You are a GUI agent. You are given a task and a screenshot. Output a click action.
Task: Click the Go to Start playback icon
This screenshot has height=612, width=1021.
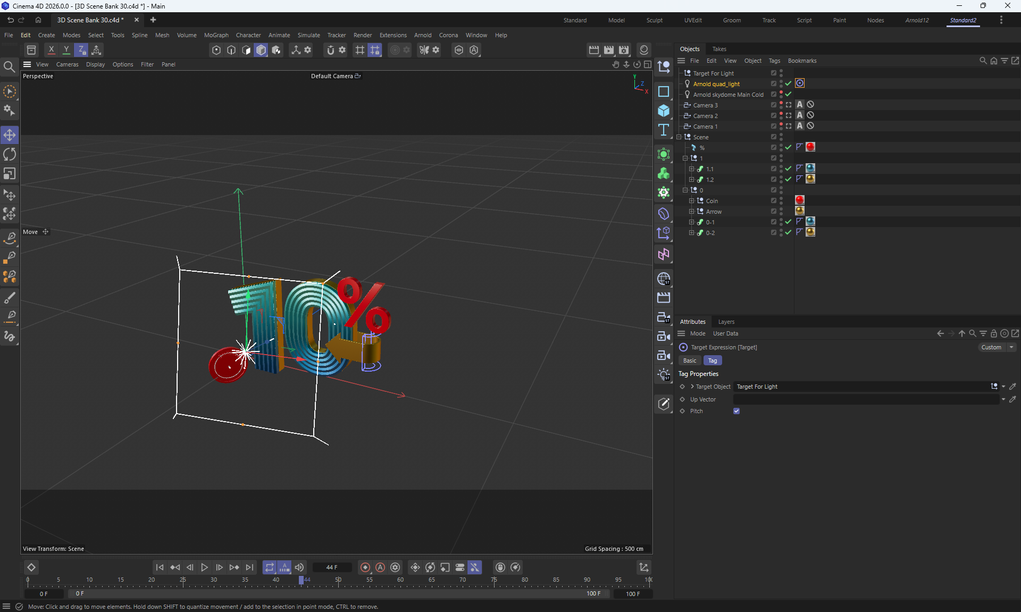point(160,567)
